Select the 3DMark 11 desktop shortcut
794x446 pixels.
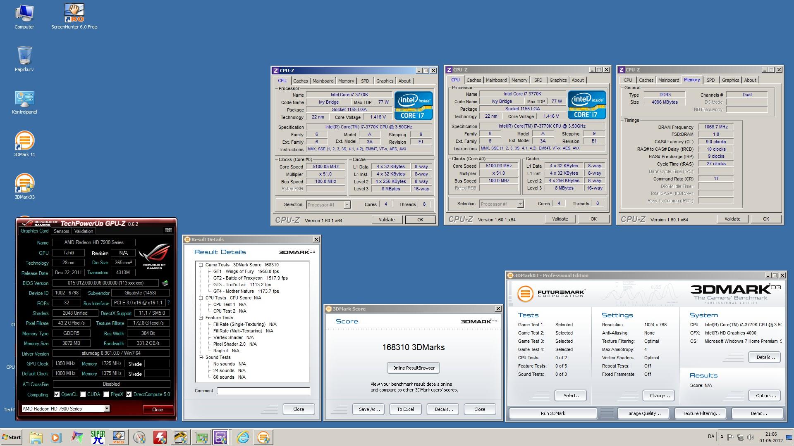(24, 144)
